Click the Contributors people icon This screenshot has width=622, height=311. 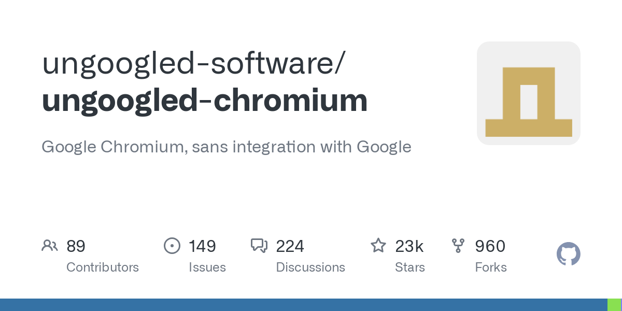click(49, 246)
